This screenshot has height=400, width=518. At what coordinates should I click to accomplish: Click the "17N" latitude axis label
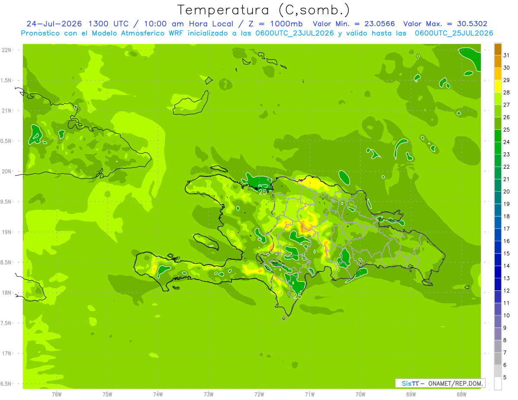click(x=6, y=353)
